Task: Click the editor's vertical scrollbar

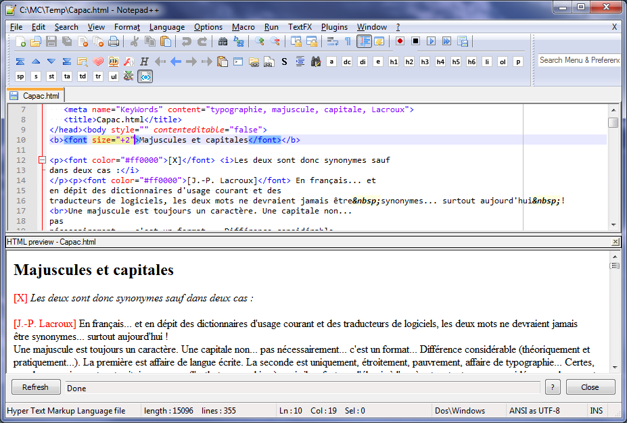Action: tap(613, 169)
